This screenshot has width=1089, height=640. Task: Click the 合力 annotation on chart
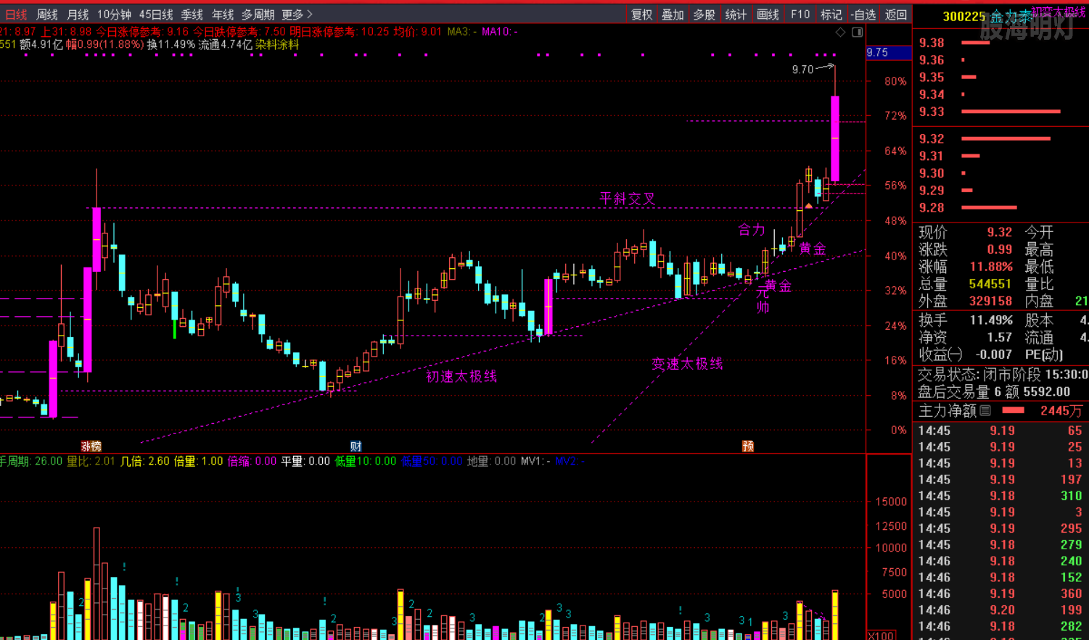752,230
